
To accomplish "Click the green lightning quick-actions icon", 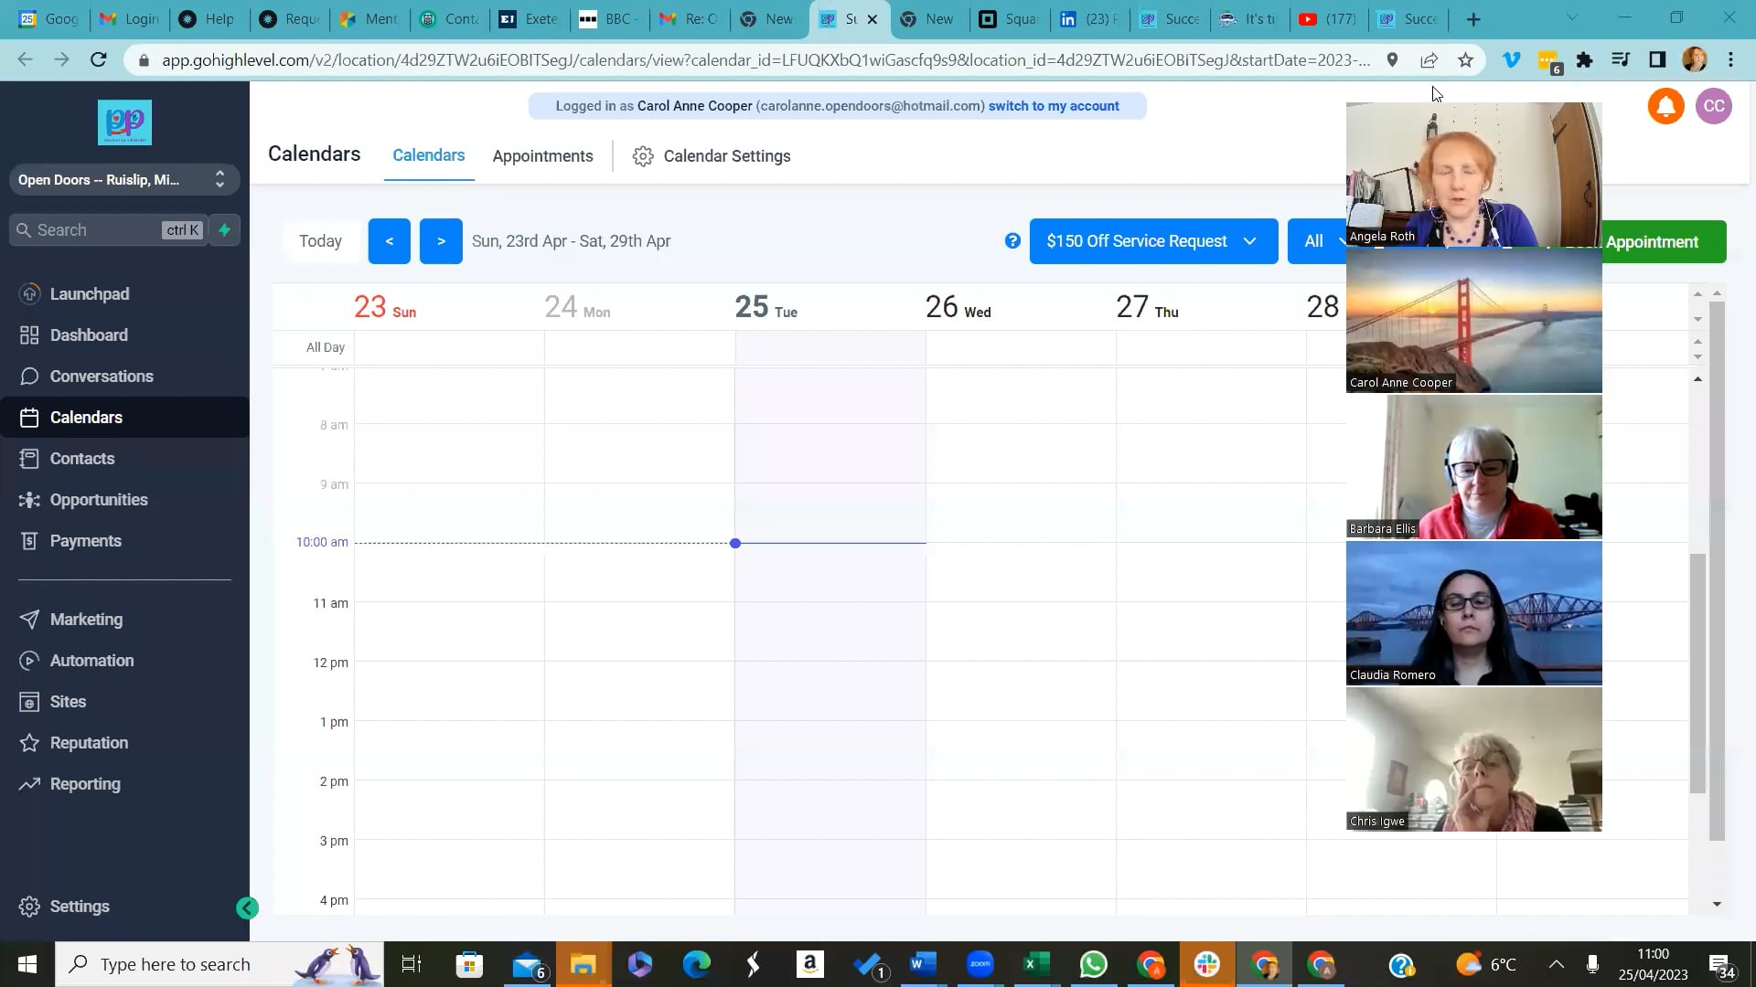I will point(224,230).
